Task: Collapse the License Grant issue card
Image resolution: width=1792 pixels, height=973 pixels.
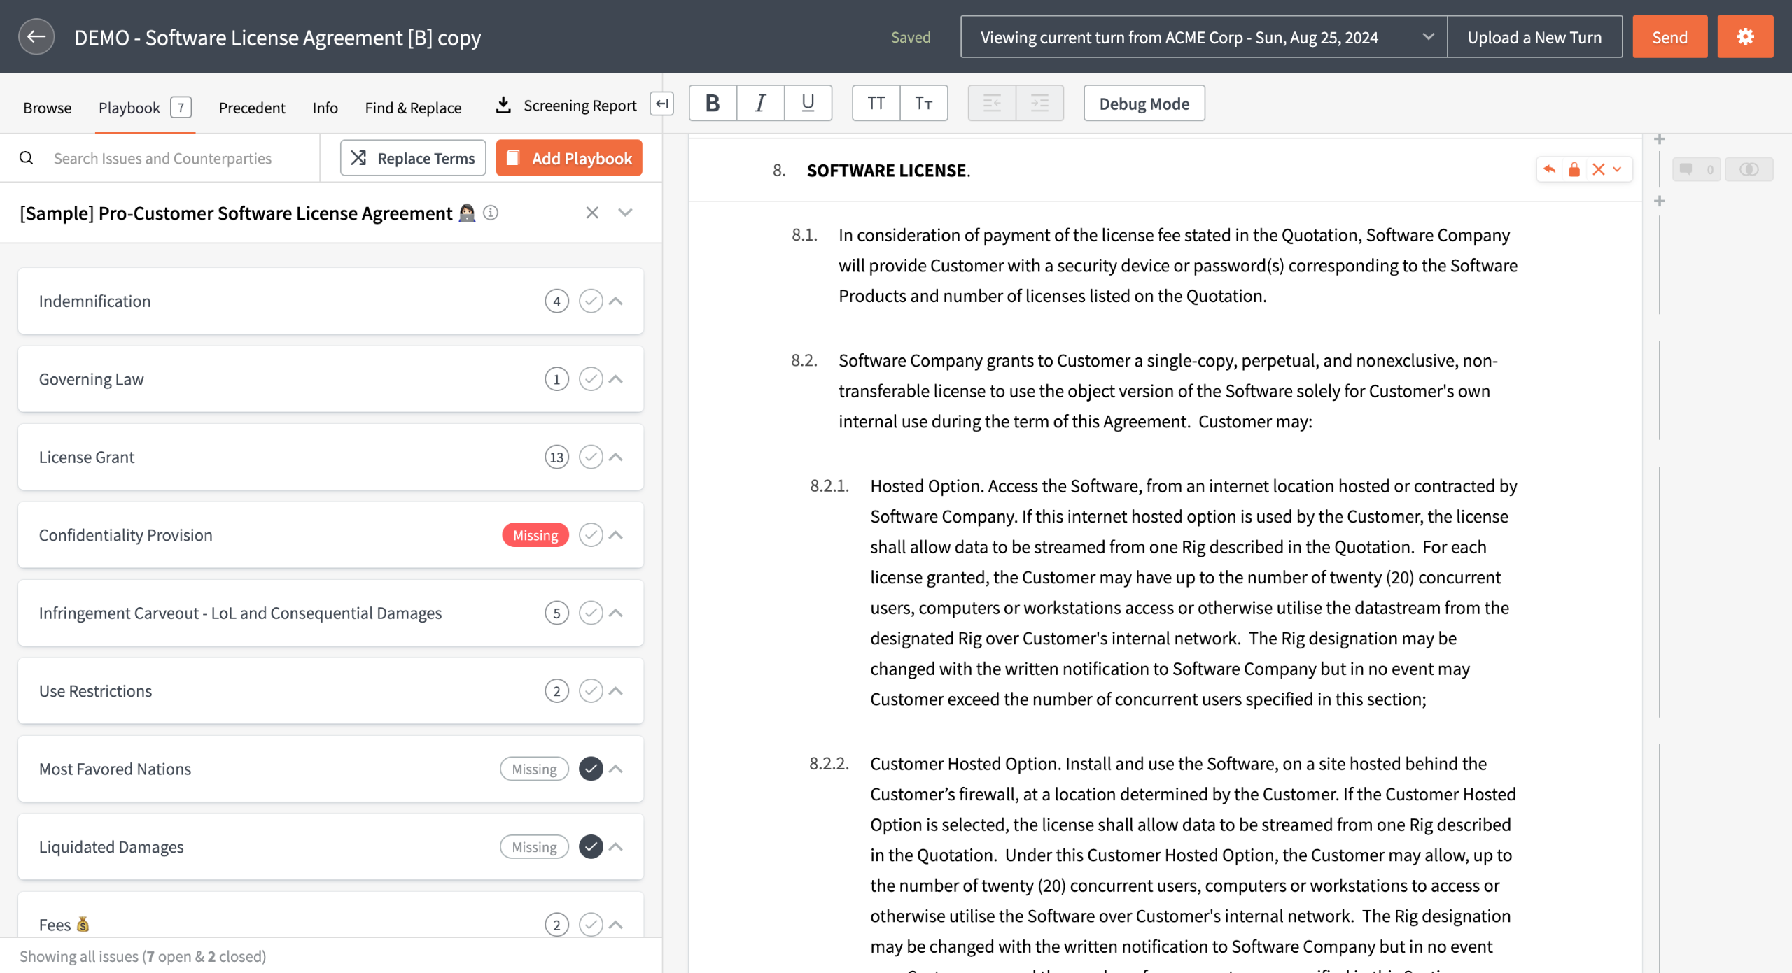Action: click(x=616, y=457)
